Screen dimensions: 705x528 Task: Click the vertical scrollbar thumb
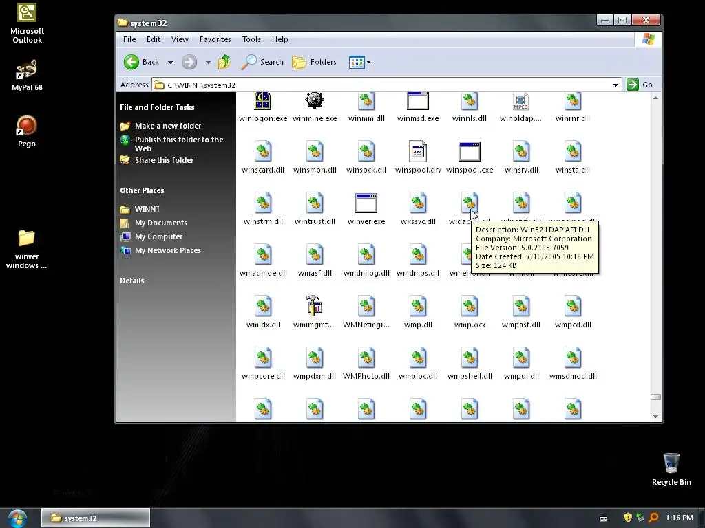pyautogui.click(x=655, y=397)
